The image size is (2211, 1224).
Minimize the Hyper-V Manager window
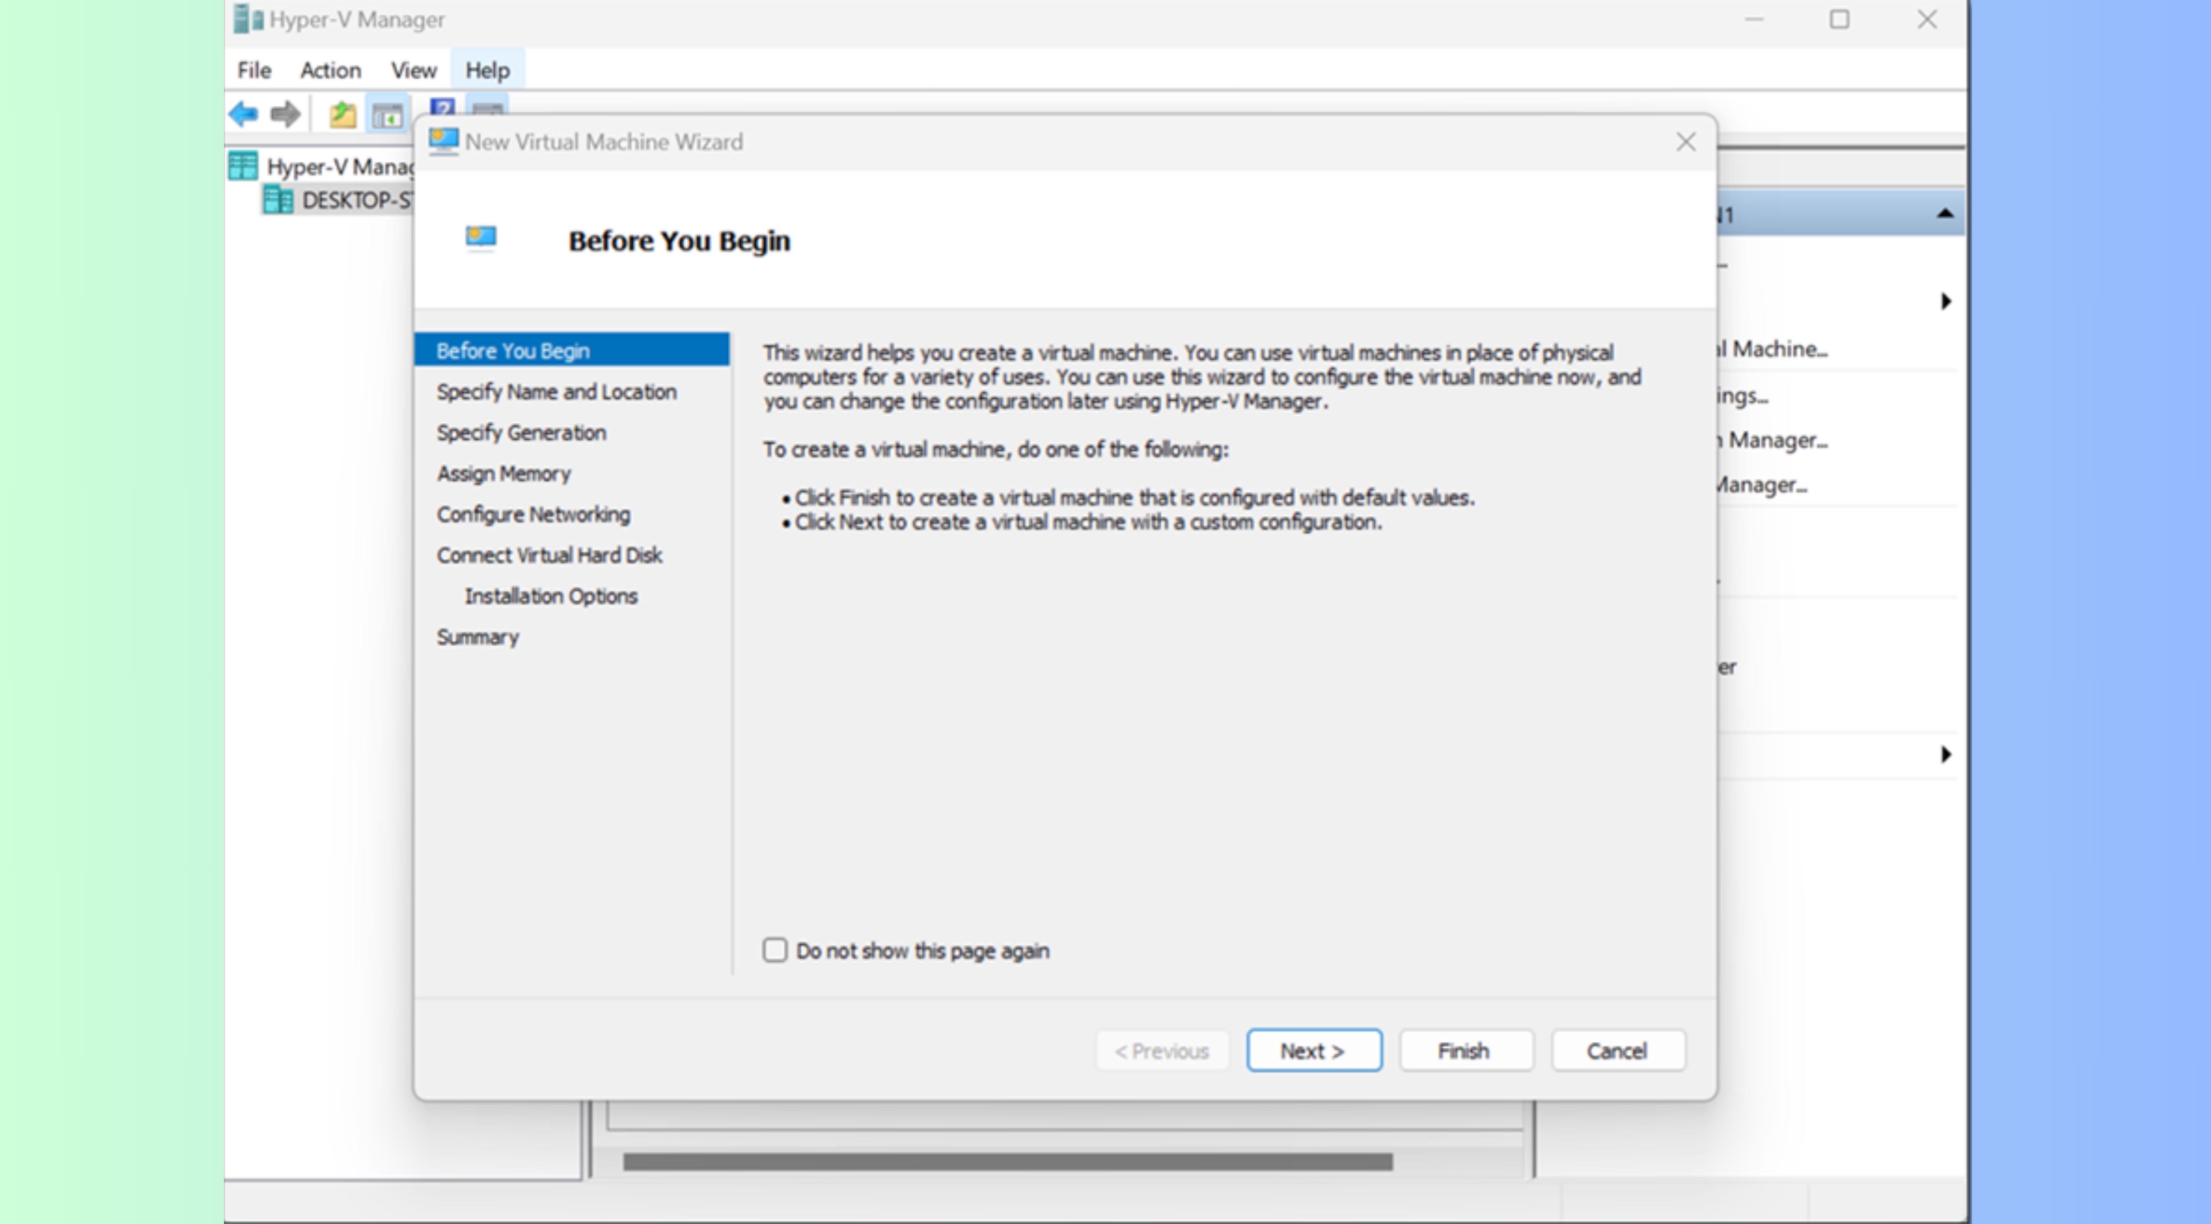pos(1754,19)
